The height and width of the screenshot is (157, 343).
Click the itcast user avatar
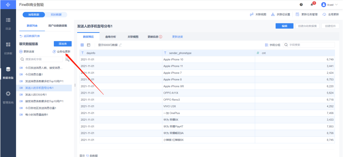click(x=323, y=5)
